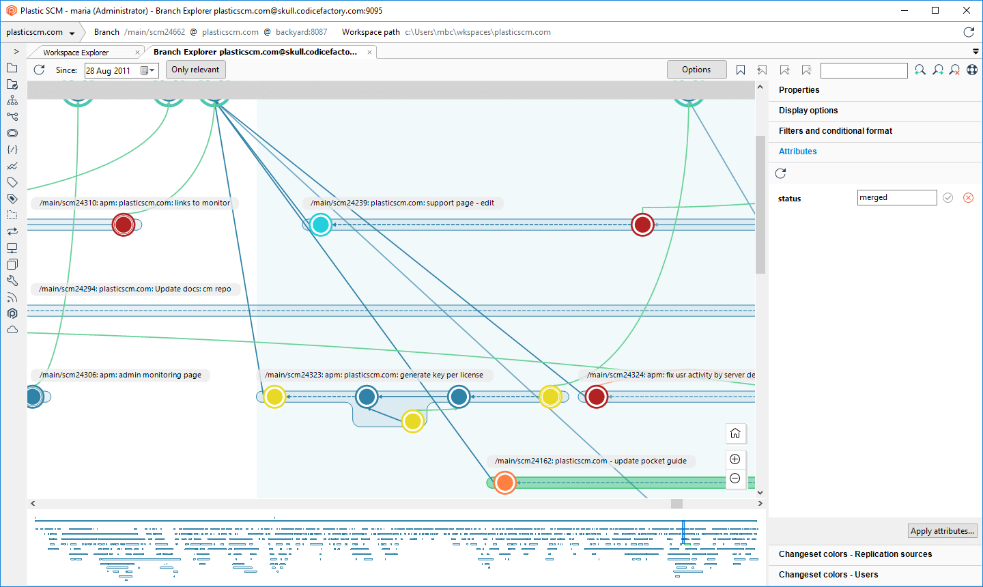Zoom in the diagram with plus button
The image size is (983, 587).
[x=735, y=459]
